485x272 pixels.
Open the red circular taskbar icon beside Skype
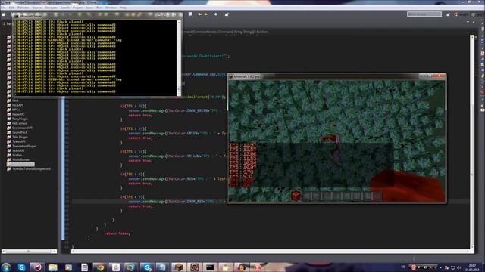(x=37, y=267)
